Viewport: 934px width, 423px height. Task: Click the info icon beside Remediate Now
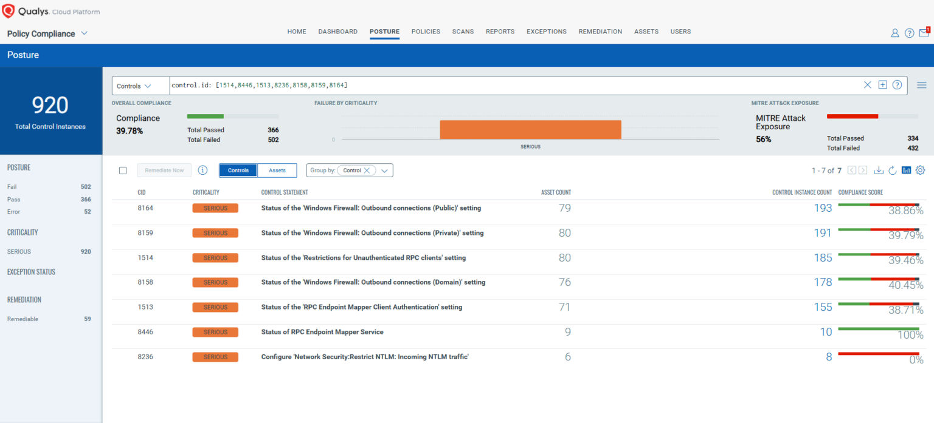[203, 171]
